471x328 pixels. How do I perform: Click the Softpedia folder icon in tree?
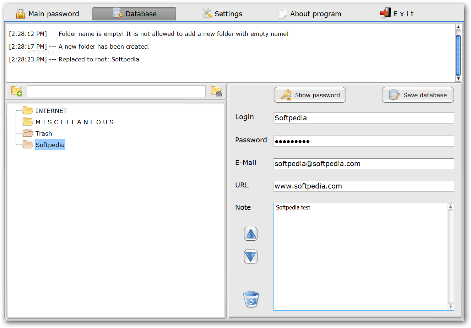click(x=28, y=144)
